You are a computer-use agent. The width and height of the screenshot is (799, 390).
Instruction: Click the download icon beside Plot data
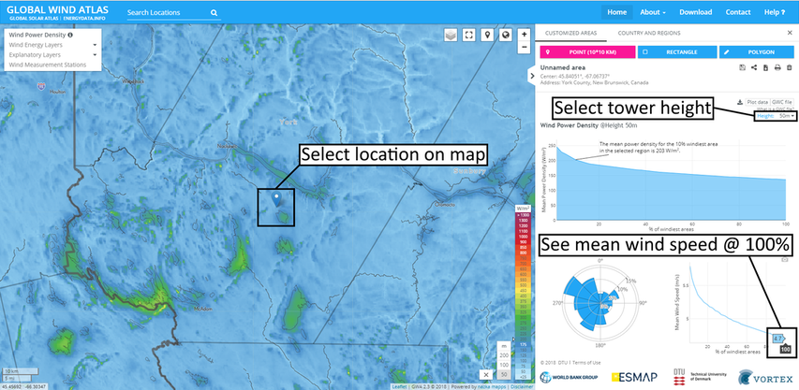(x=740, y=102)
